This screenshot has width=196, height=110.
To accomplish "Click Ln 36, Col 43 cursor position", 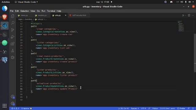I will (x=123, y=108).
